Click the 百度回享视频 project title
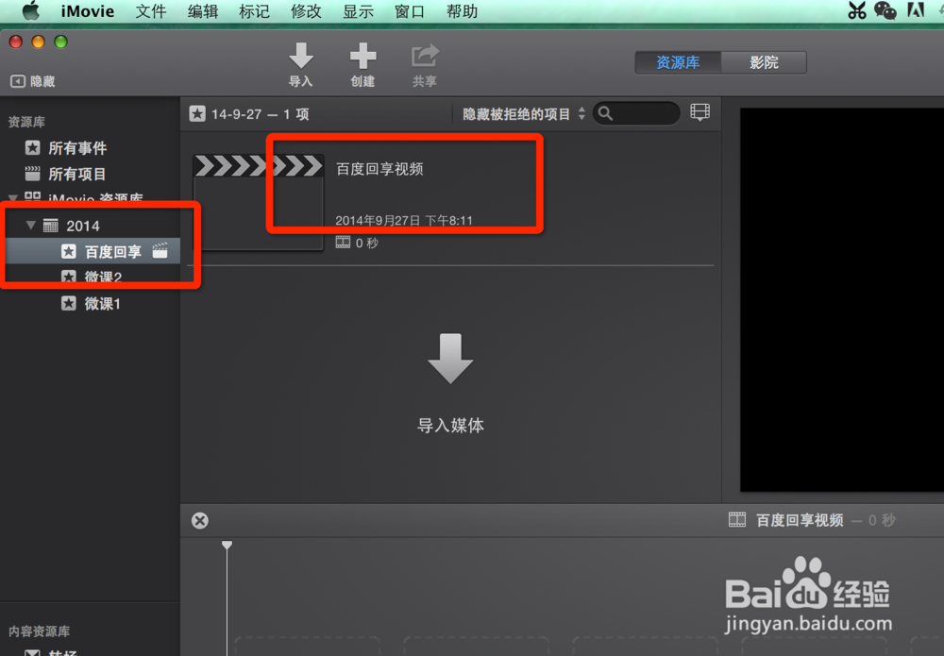 click(379, 169)
